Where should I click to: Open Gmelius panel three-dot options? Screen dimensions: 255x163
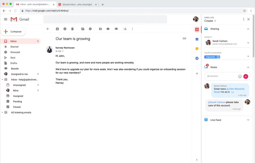[x=244, y=19]
